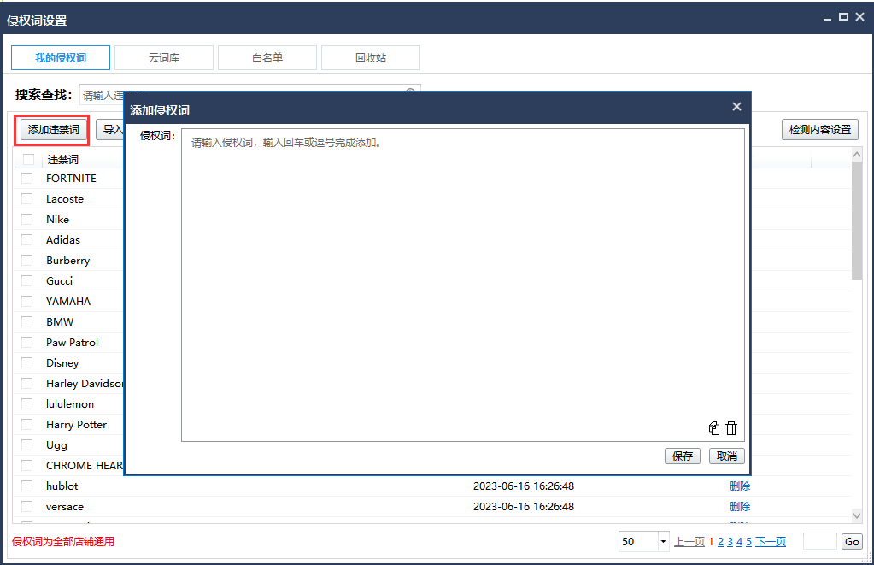Viewport: 874px width, 565px height.
Task: Check the Ugg row checkbox
Action: pyautogui.click(x=26, y=445)
